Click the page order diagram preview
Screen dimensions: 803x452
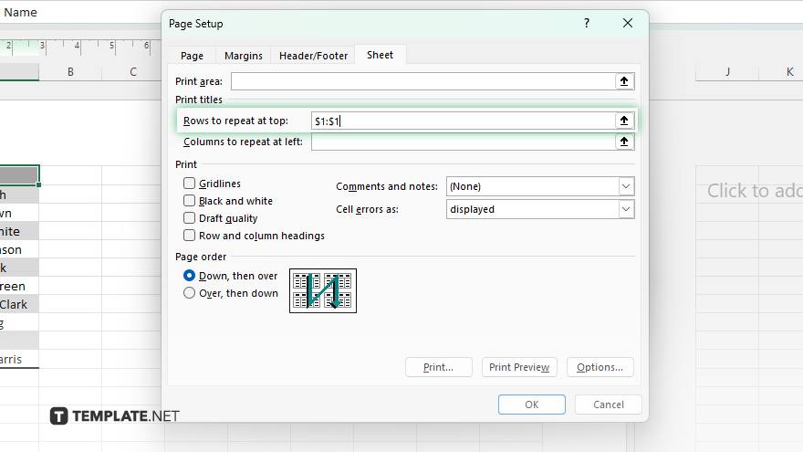[323, 290]
